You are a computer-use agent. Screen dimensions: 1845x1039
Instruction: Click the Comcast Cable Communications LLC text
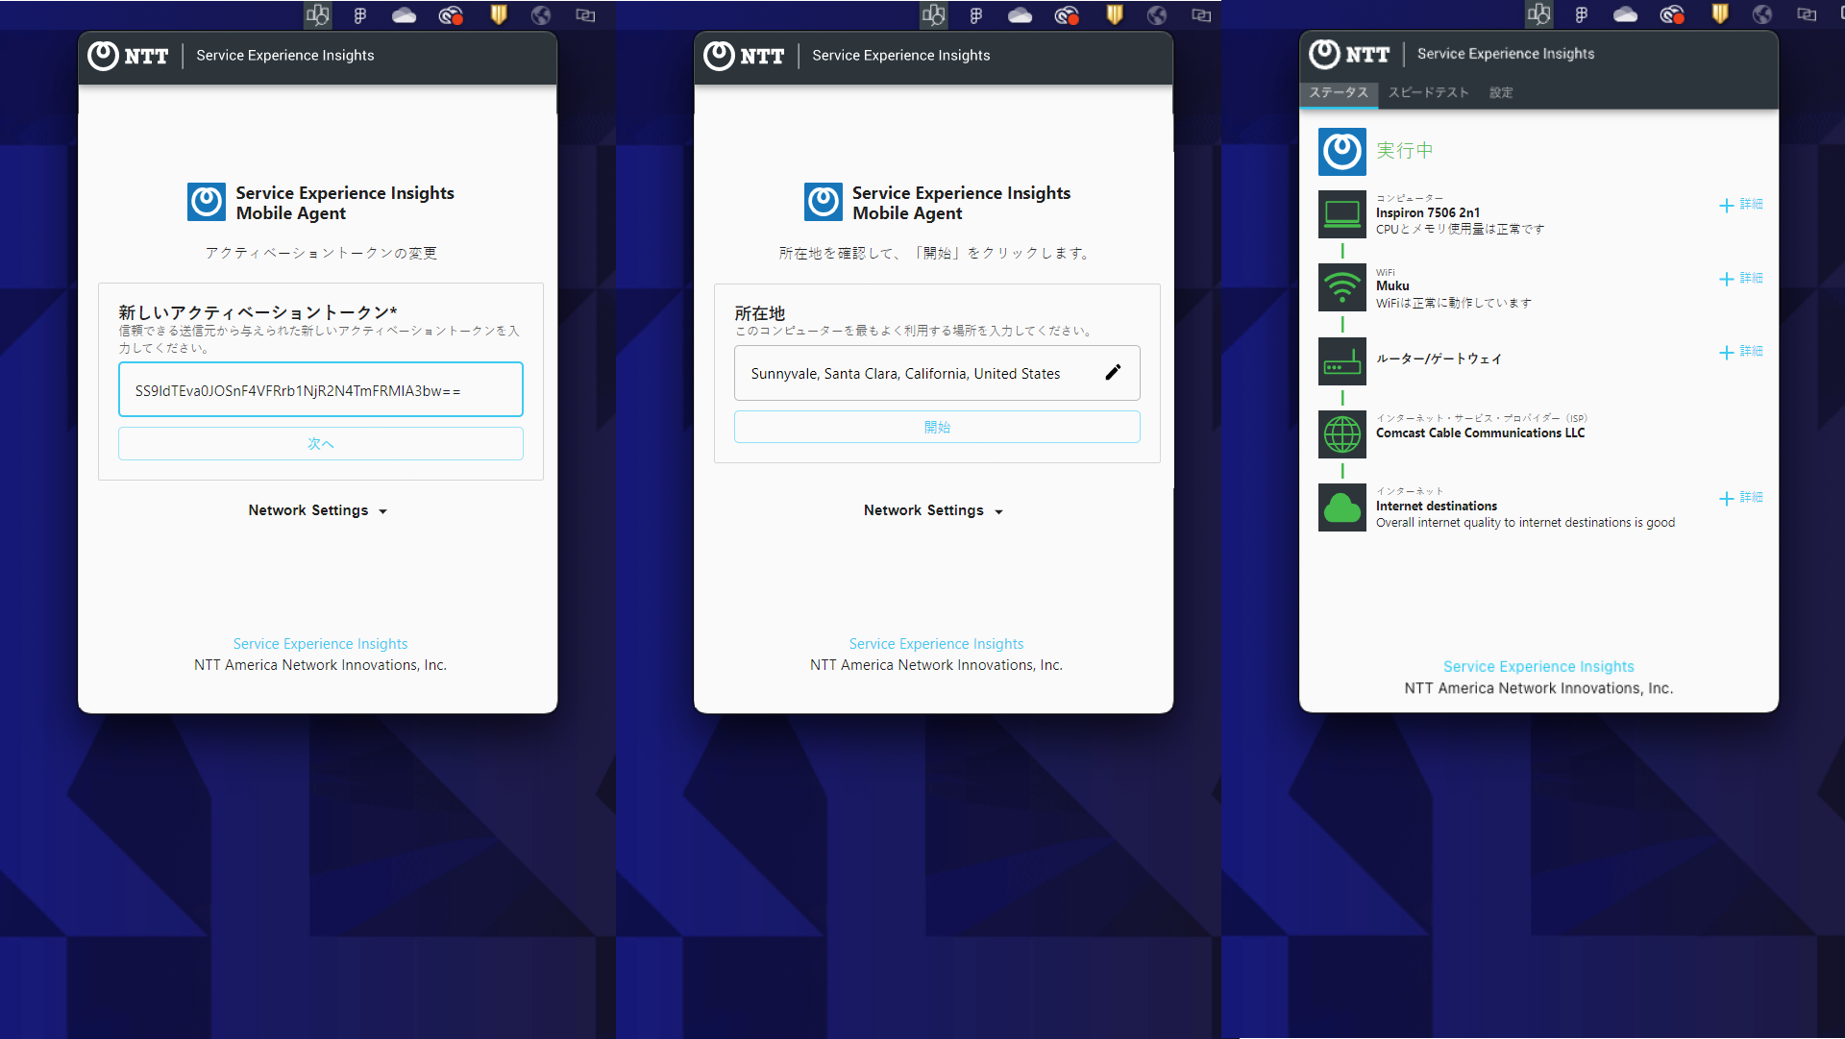tap(1480, 433)
